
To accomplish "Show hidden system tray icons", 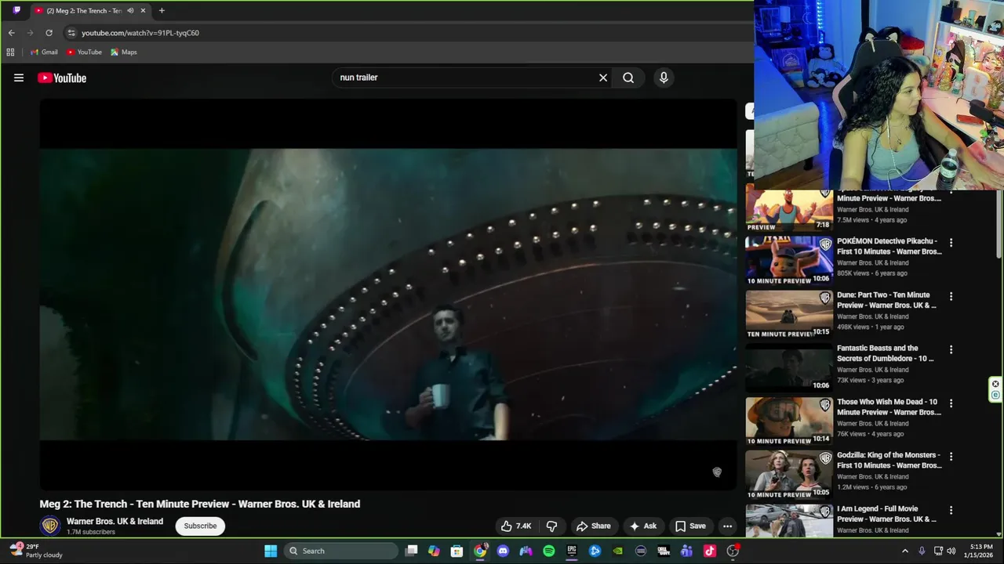I will pyautogui.click(x=904, y=551).
